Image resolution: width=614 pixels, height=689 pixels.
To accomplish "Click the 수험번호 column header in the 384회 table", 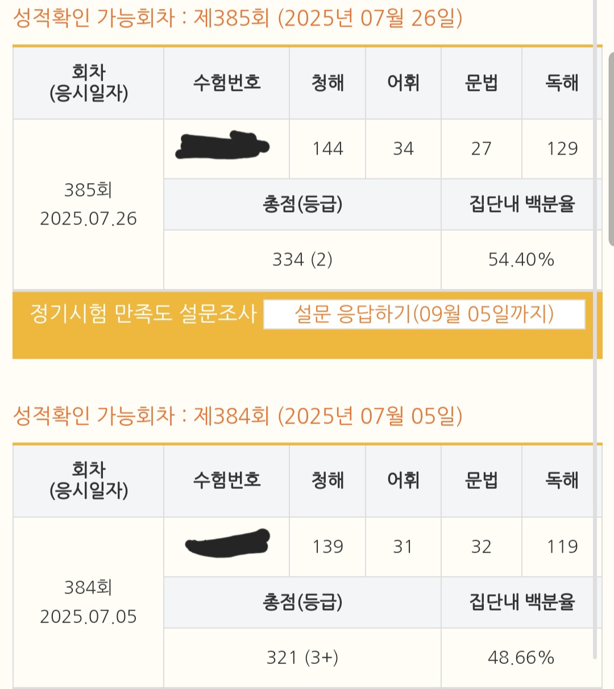I will pyautogui.click(x=226, y=481).
